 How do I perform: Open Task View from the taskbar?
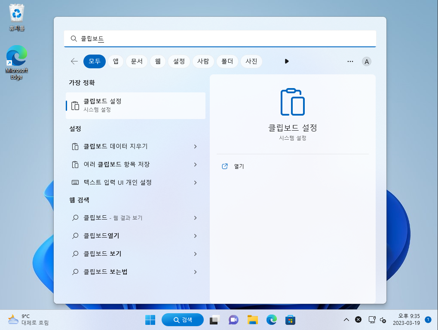[x=215, y=320]
